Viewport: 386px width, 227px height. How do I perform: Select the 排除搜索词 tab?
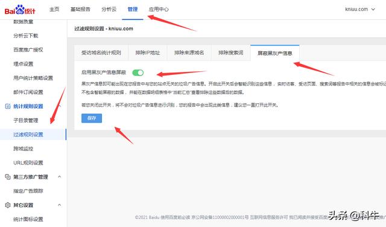(x=230, y=53)
